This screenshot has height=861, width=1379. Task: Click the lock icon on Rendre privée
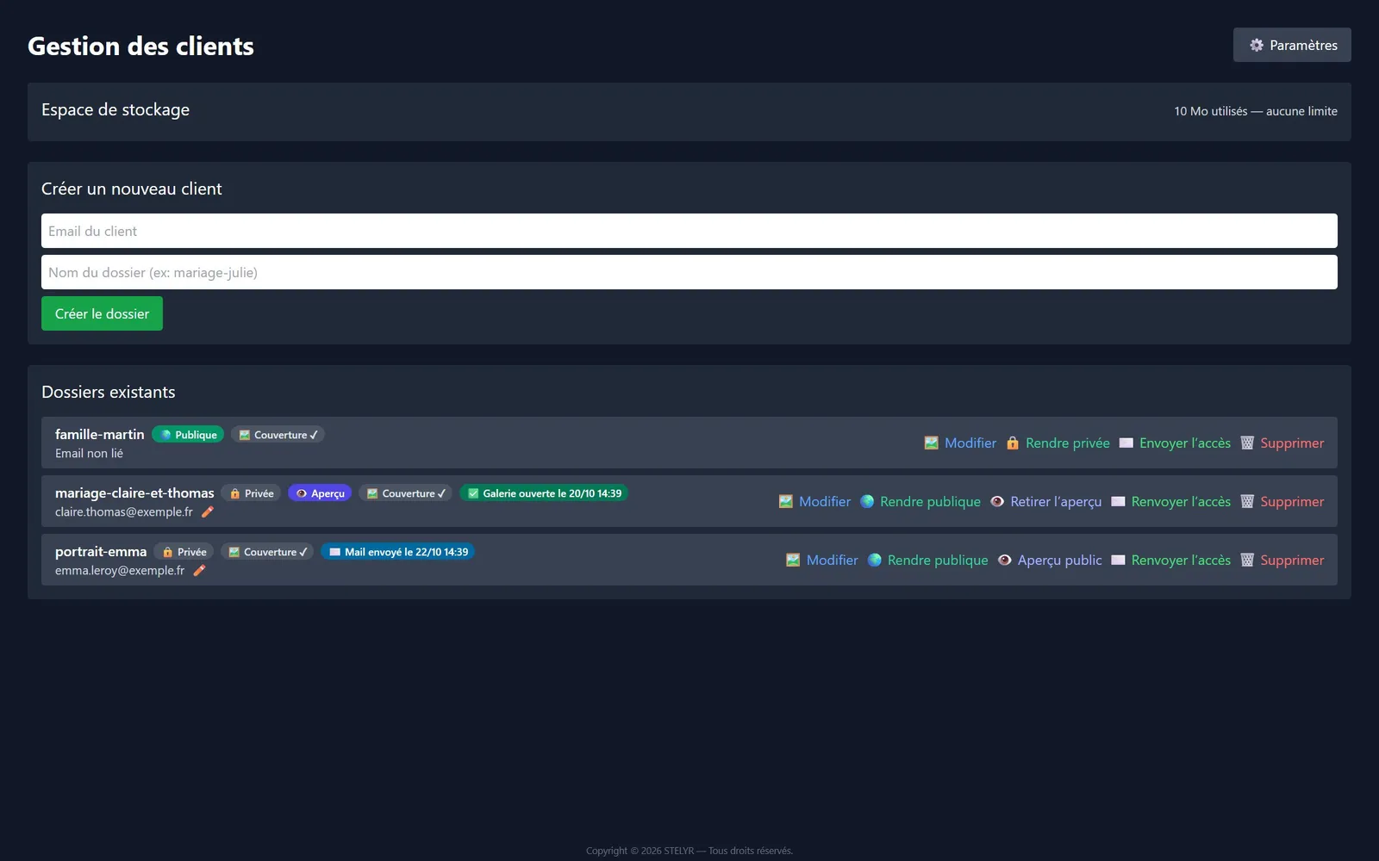[1013, 443]
